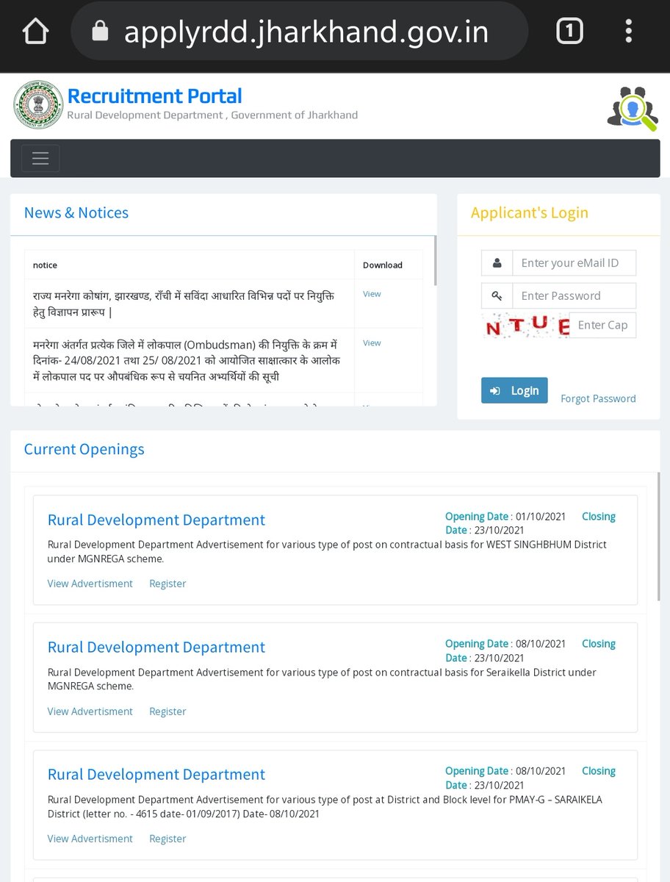
Task: Register for PMAY-G SARAIKELA opening
Action: 167,839
